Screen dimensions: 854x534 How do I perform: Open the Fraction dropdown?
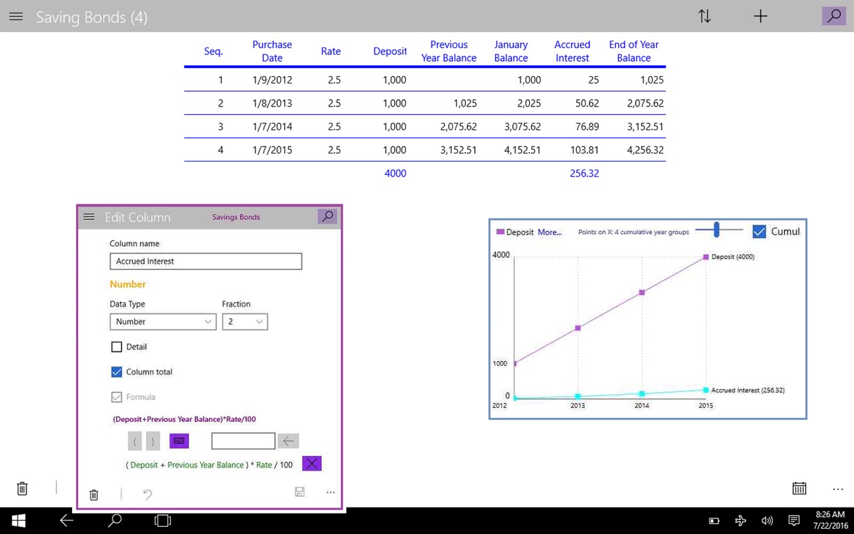[x=244, y=321]
